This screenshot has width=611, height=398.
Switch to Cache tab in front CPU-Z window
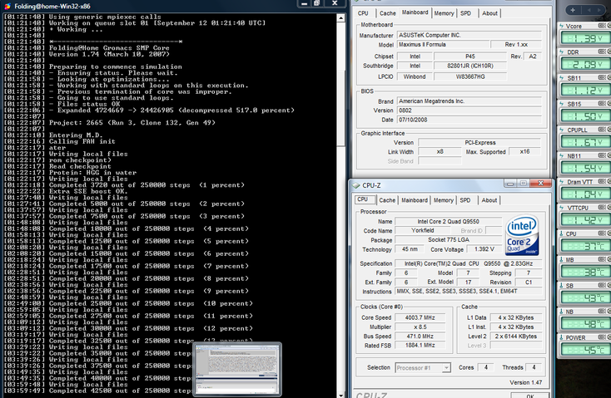387,200
